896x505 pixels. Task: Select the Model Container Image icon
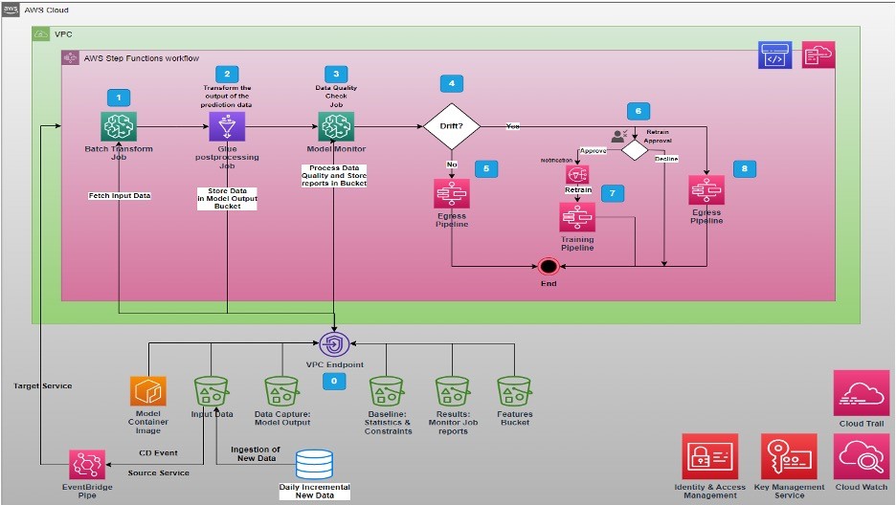point(149,392)
